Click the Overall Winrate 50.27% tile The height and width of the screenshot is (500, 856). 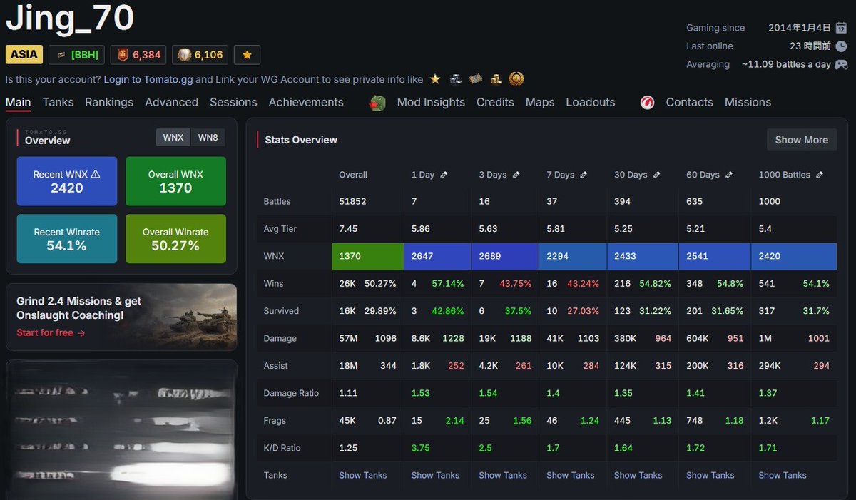(175, 239)
